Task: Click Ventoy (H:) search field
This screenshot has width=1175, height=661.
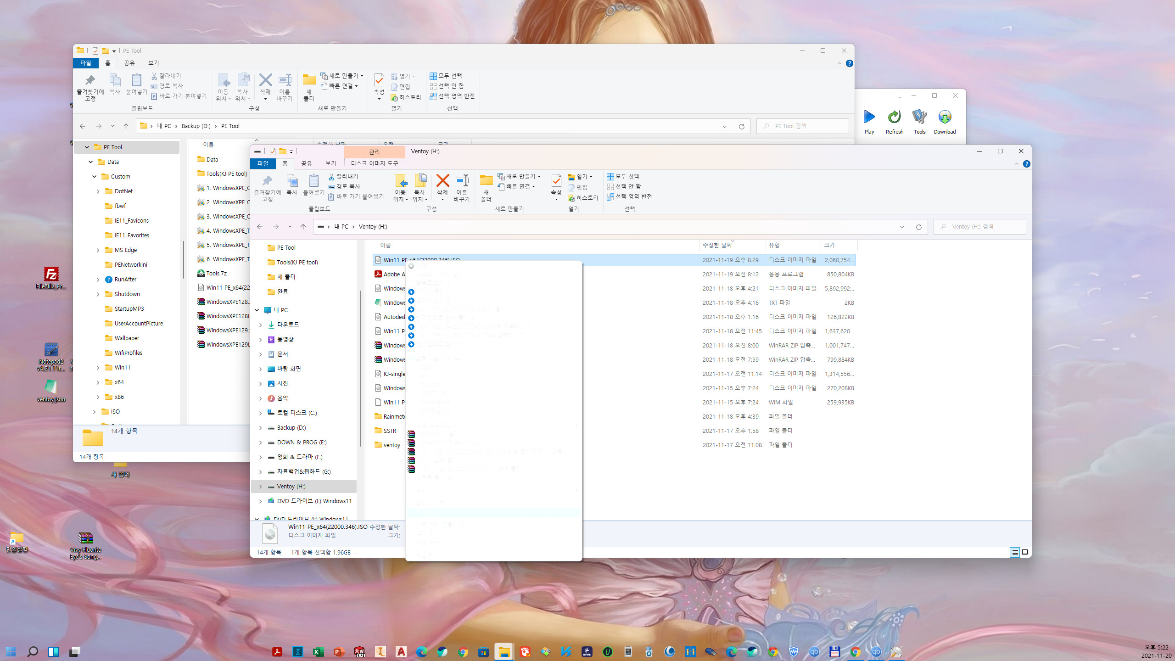Action: coord(980,227)
